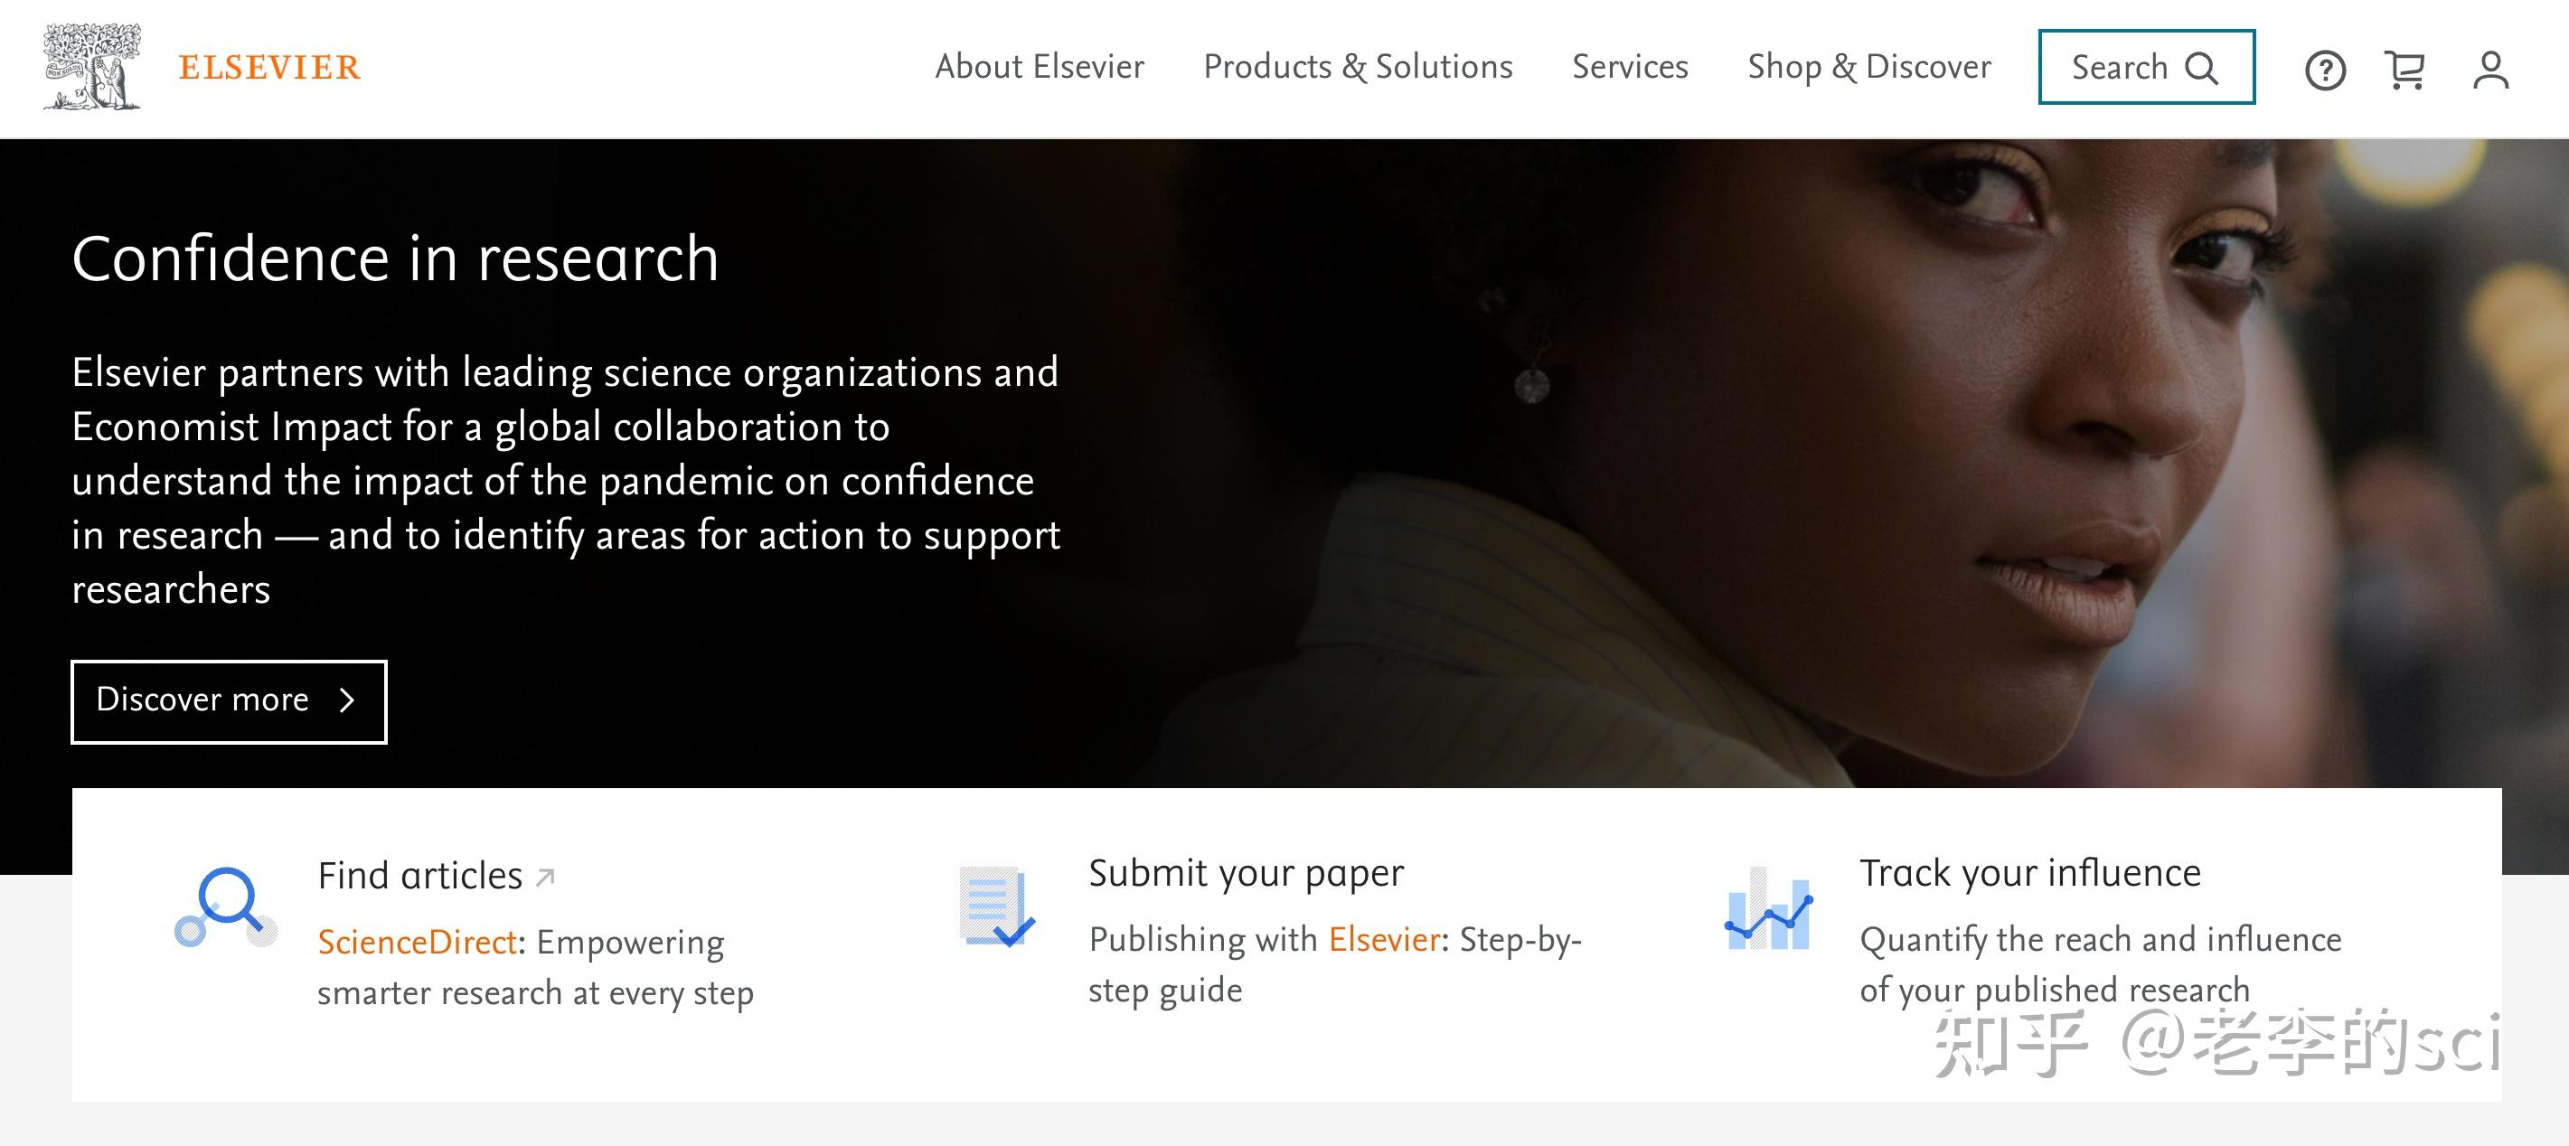Viewport: 2569px width, 1146px height.
Task: Click the Submit your paper document icon
Action: [995, 906]
